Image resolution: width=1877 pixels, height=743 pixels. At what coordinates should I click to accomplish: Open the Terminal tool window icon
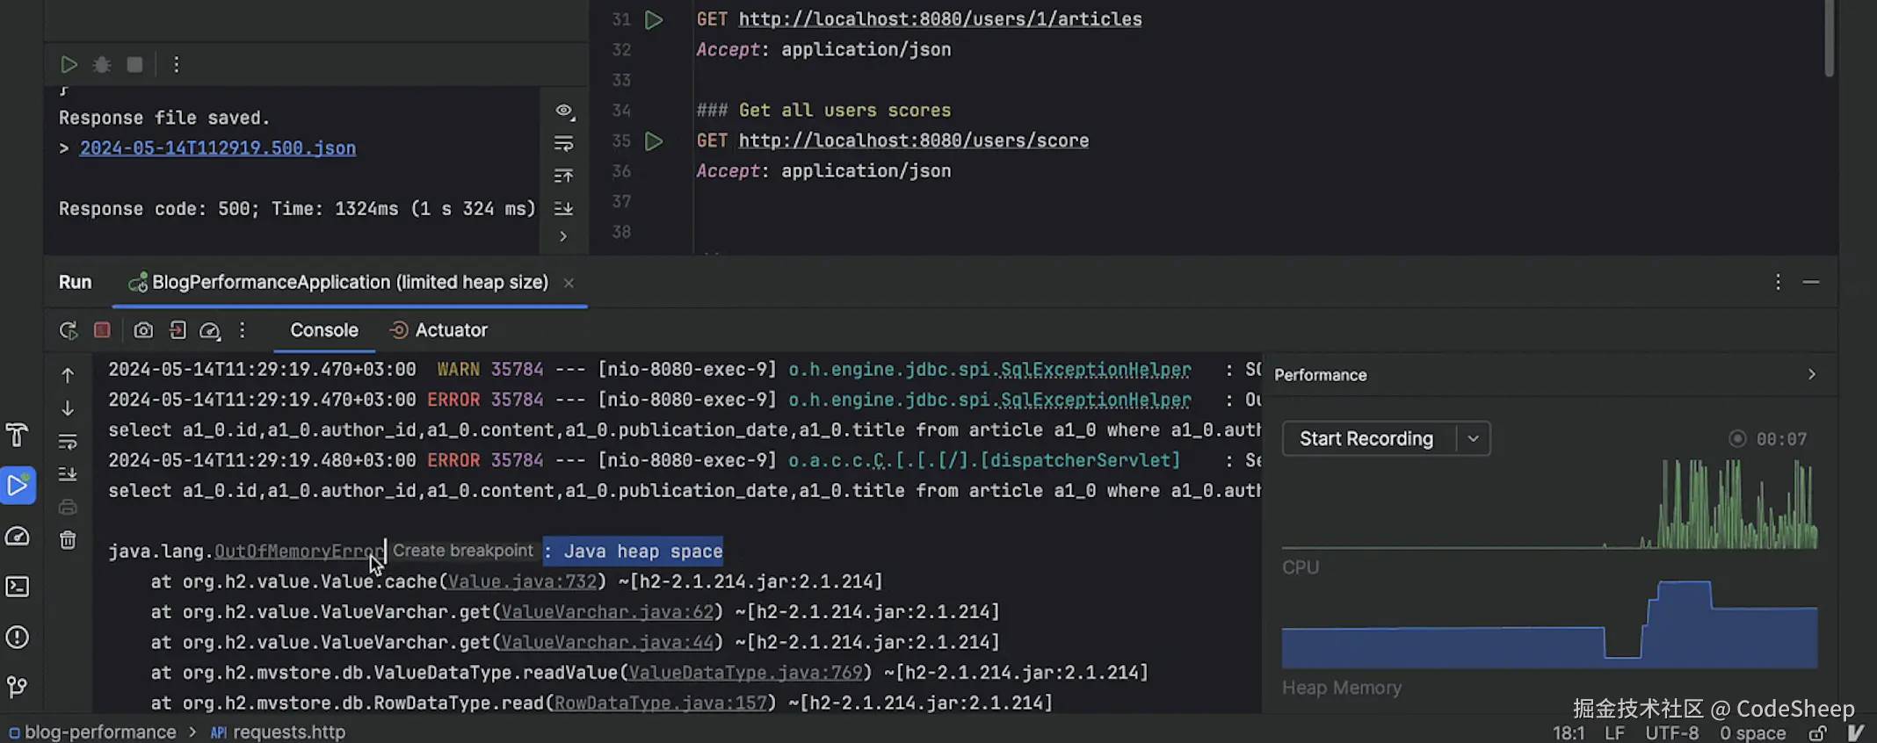pyautogui.click(x=18, y=587)
